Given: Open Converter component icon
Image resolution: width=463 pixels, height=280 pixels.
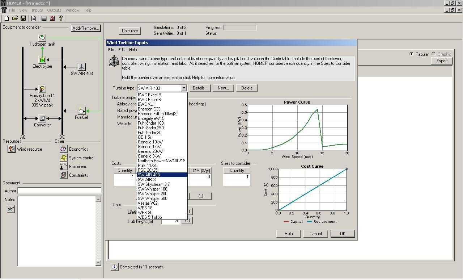Looking at the screenshot, I should tap(42, 118).
